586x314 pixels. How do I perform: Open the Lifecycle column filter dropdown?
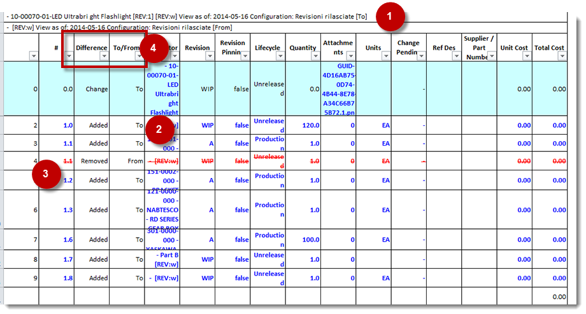pos(280,56)
